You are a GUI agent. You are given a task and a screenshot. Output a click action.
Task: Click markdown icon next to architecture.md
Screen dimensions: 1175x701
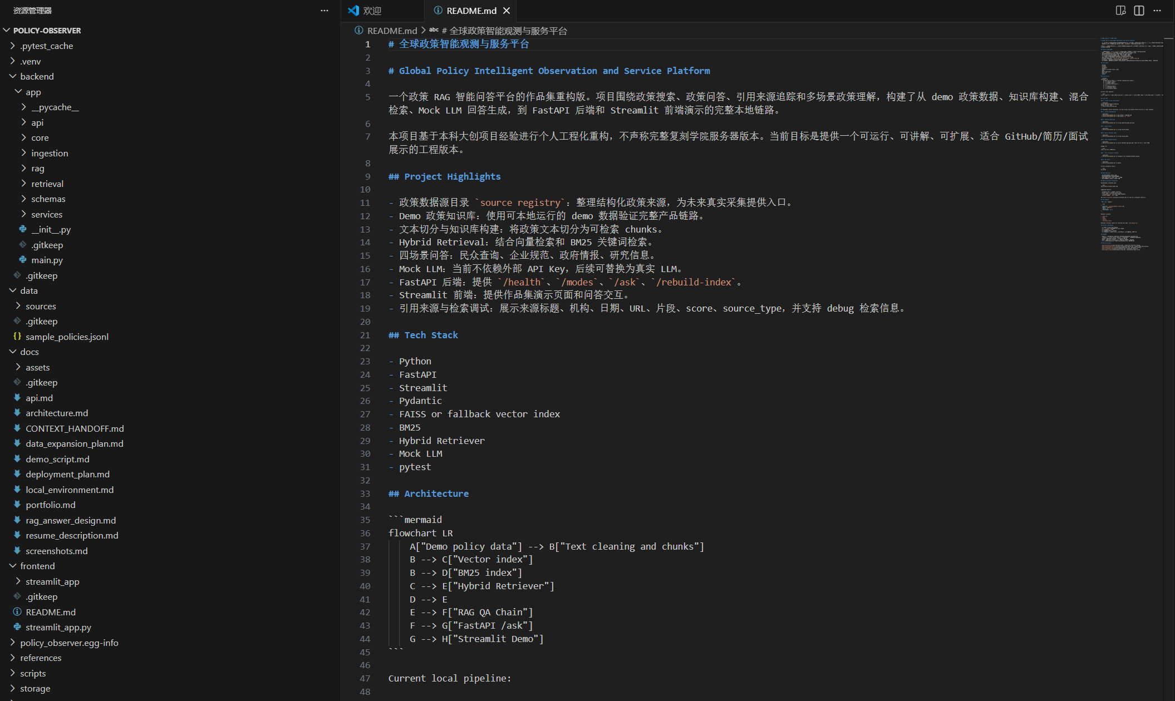click(17, 412)
